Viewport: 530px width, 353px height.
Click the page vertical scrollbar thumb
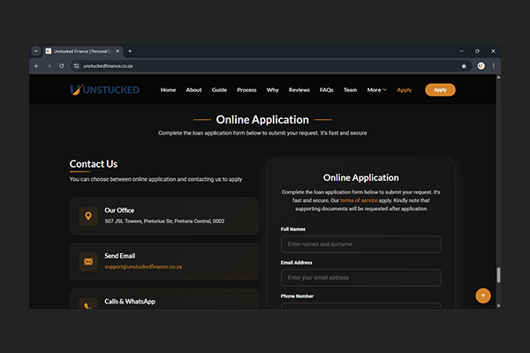pos(498,275)
